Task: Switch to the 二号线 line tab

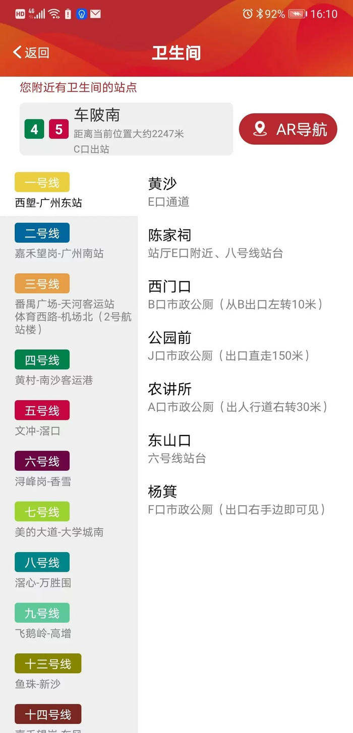Action: 42,233
